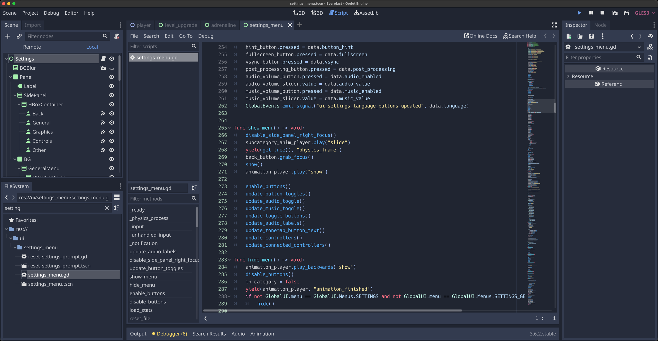Screen dimensions: 658x341
Task: Collapse the HBoxContainer node
Action: pyautogui.click(x=19, y=104)
